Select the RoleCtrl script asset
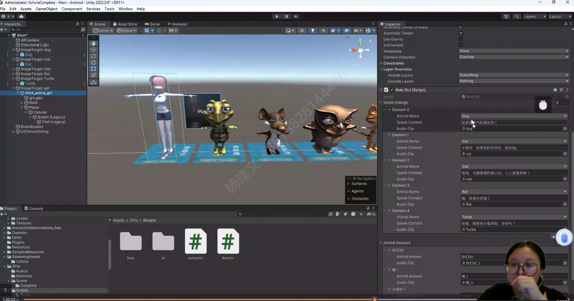The width and height of the screenshot is (574, 301). tap(228, 244)
